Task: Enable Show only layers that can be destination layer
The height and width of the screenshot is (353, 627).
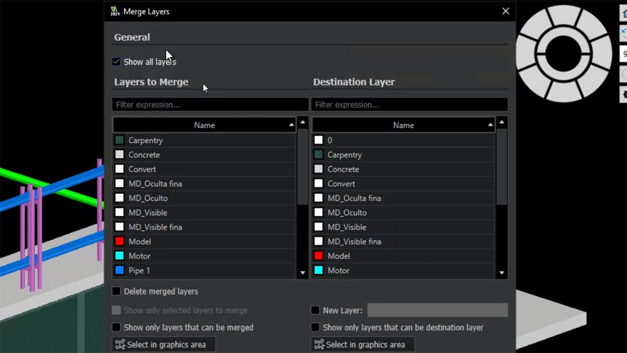Action: coord(315,327)
